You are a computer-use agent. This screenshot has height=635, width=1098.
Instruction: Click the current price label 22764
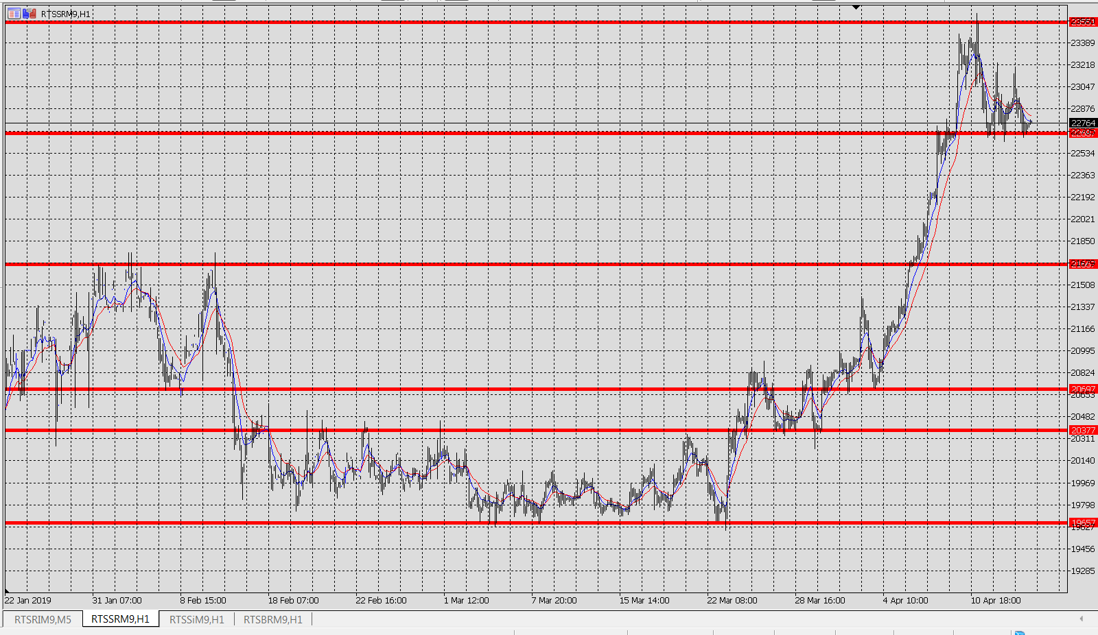tap(1083, 123)
